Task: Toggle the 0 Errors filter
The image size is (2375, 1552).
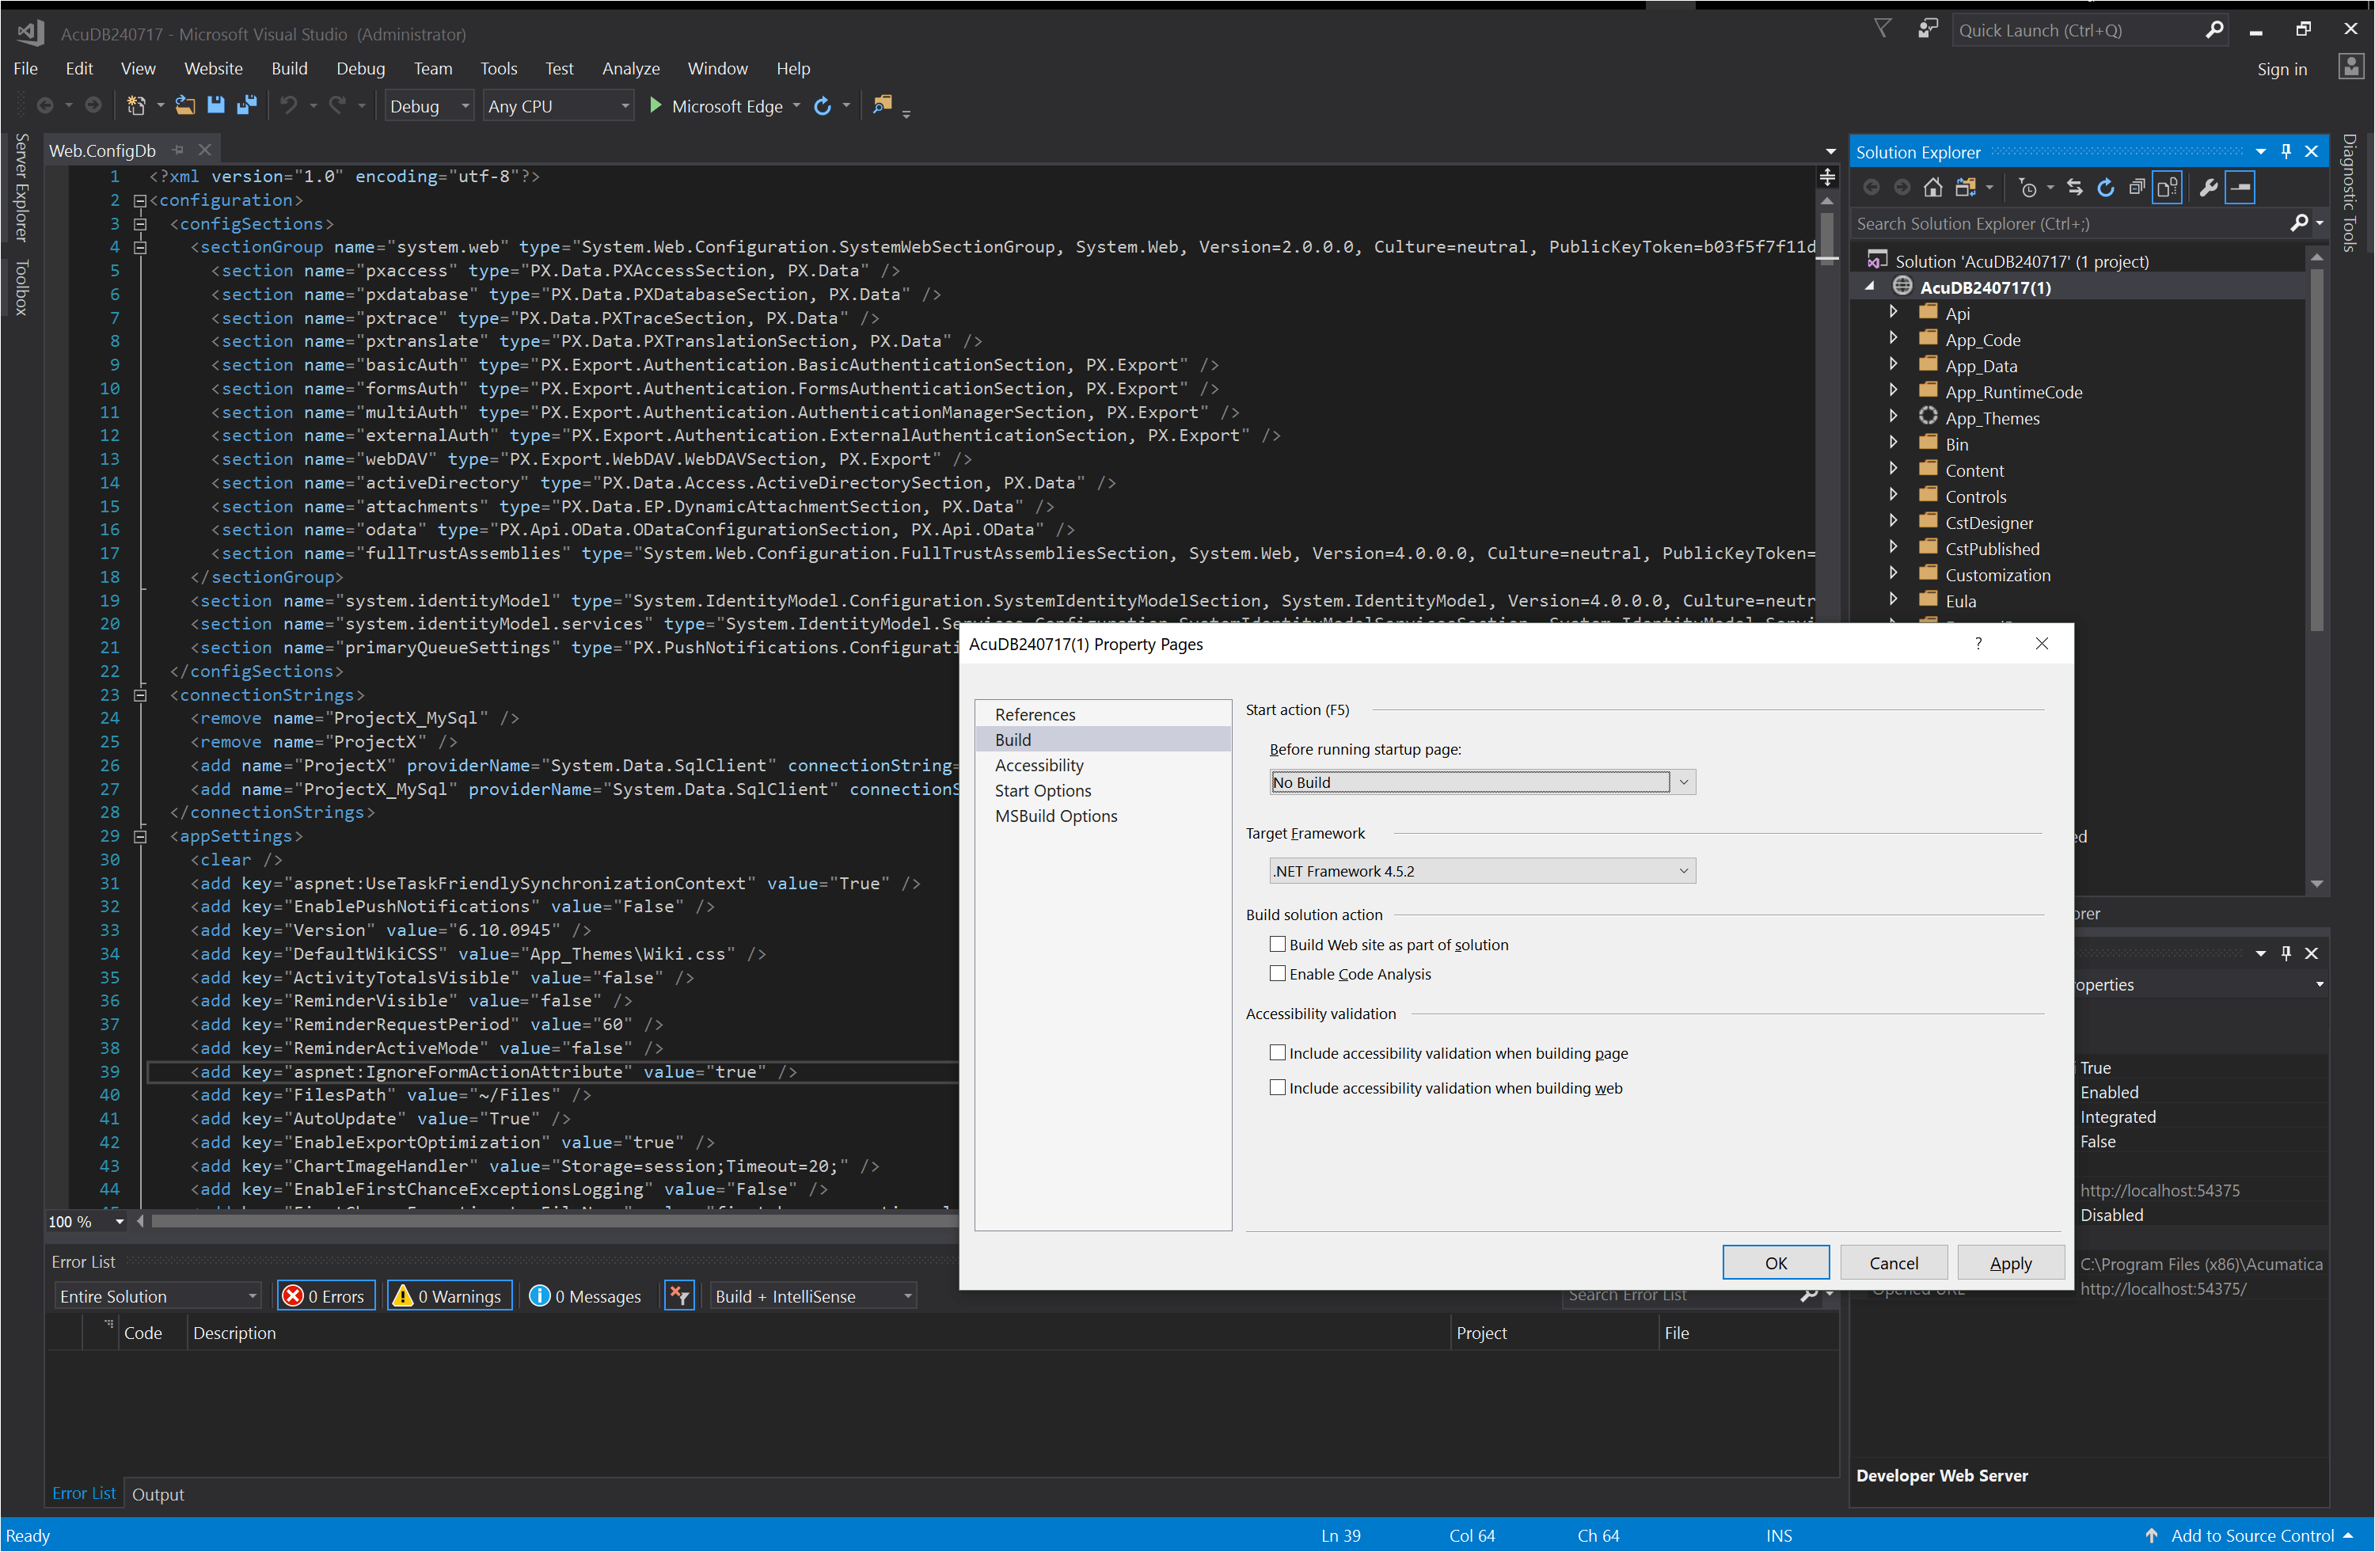Action: point(325,1295)
